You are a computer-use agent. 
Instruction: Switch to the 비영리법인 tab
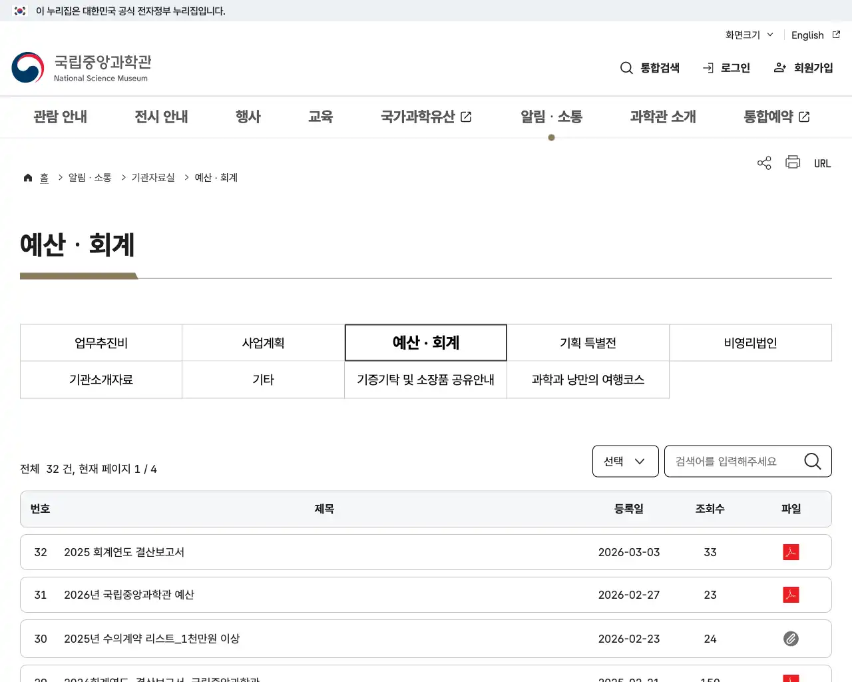click(750, 342)
